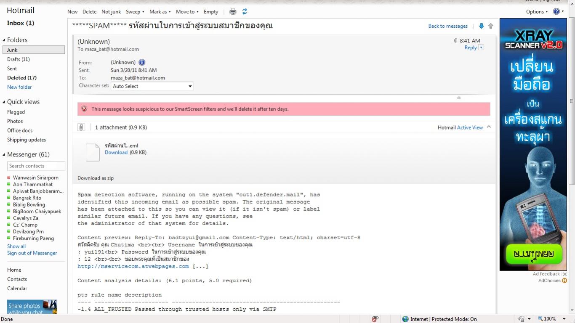Collapse message header small arrow
This screenshot has height=323, width=575.
459,98
